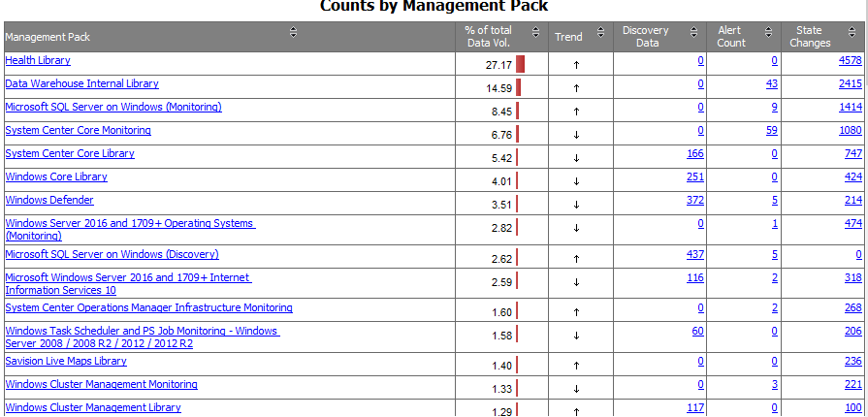Viewport: 868px width, 417px height.
Task: Click Savision Live Maps state changes 236
Action: pyautogui.click(x=853, y=361)
